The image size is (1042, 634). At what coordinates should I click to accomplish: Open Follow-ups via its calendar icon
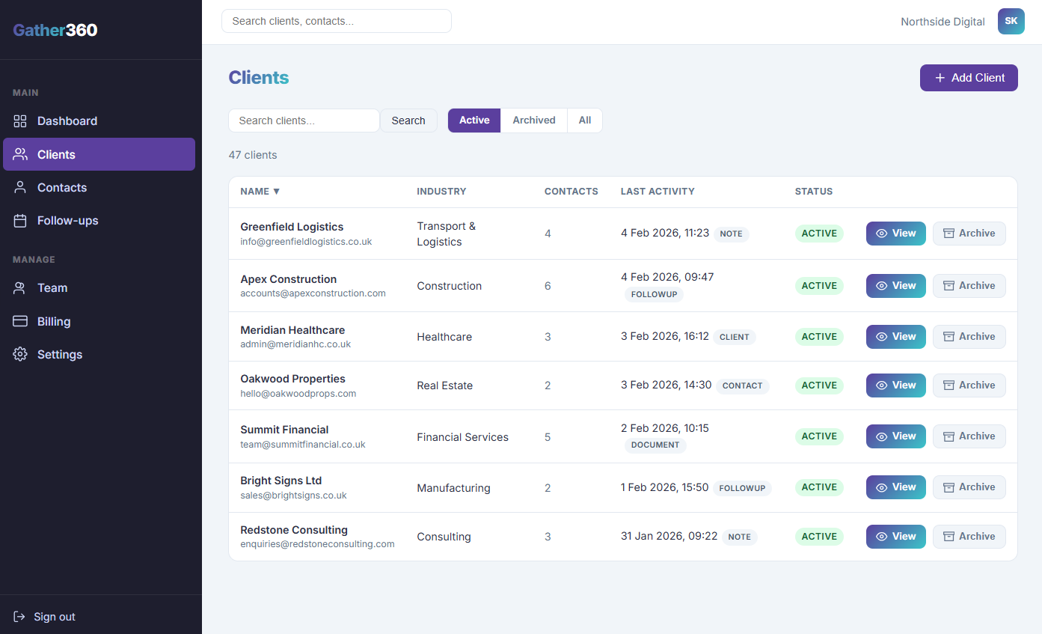pyautogui.click(x=20, y=220)
